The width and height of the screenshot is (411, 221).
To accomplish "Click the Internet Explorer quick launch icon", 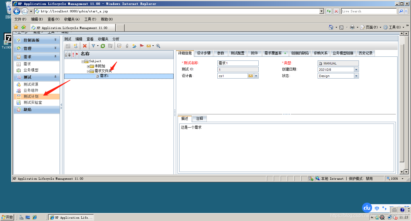I will [x=35, y=218].
